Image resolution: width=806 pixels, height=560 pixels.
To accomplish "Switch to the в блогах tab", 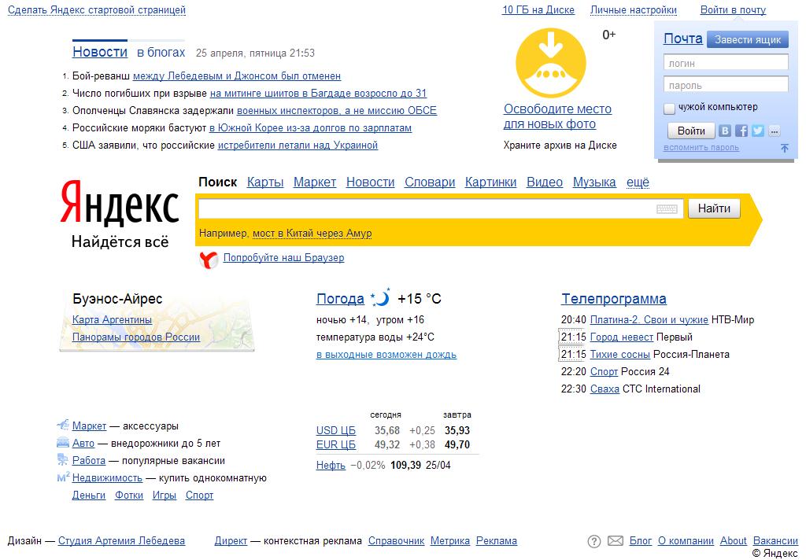I will [161, 53].
